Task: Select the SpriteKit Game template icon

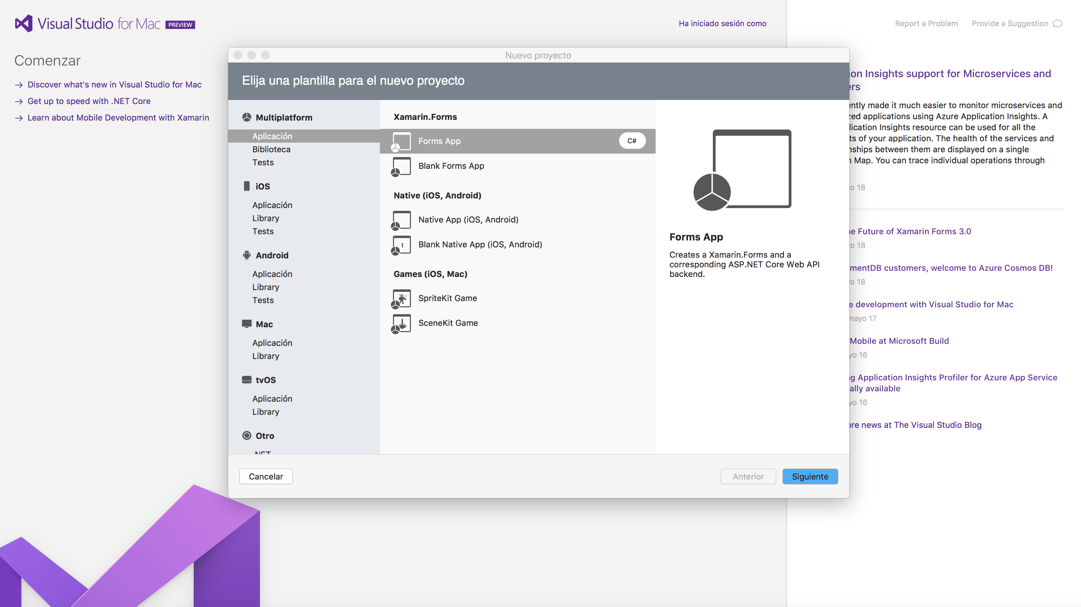Action: (401, 298)
